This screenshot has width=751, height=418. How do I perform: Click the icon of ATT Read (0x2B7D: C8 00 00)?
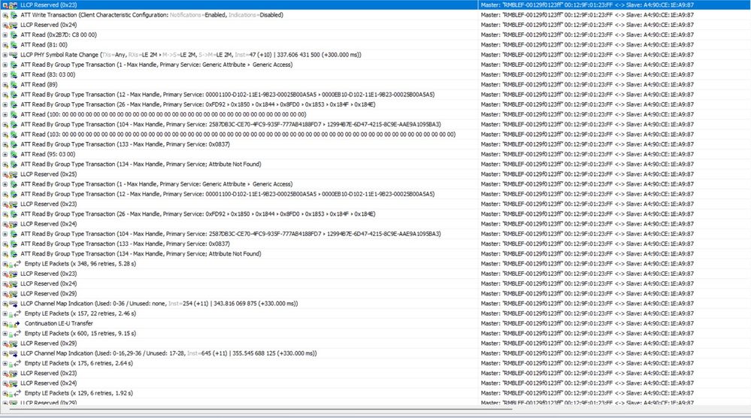(14, 35)
